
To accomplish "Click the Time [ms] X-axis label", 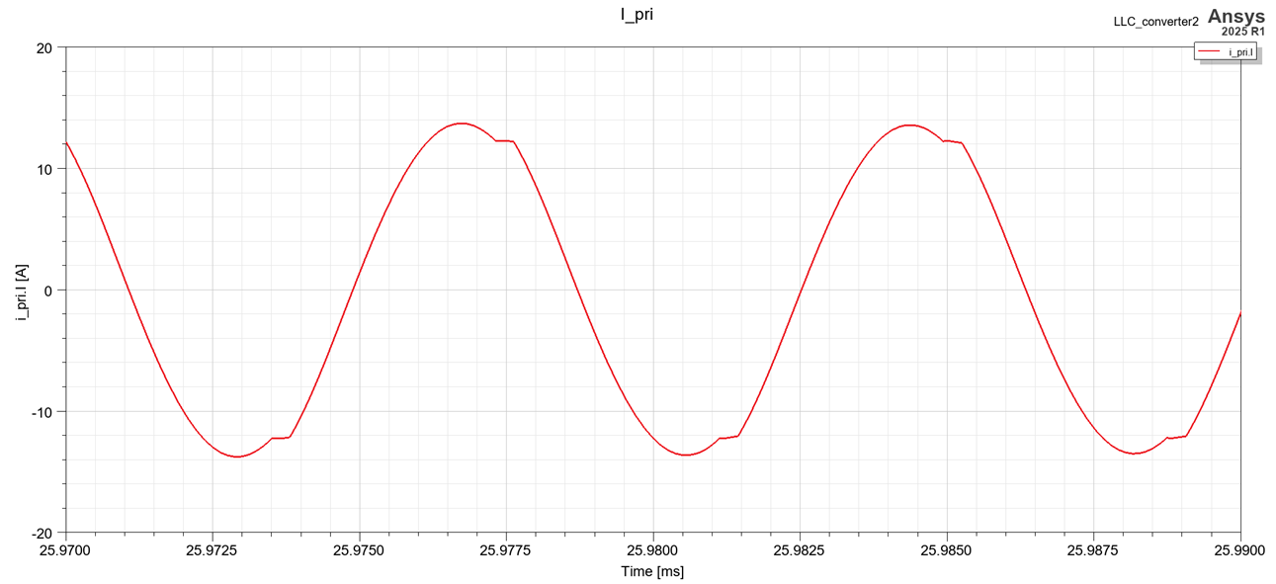I will [651, 571].
